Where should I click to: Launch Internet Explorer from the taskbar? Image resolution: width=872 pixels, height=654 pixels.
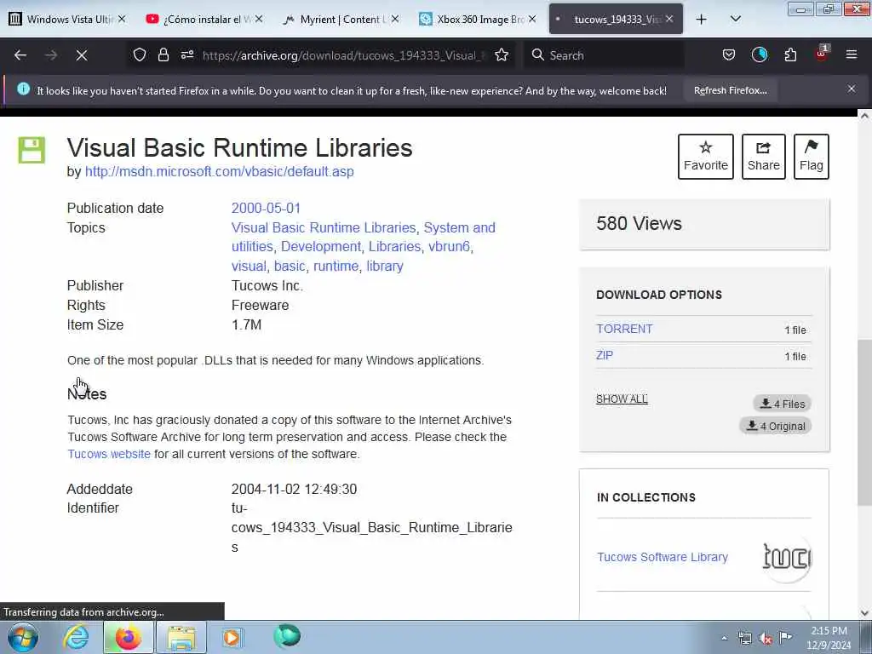(76, 637)
